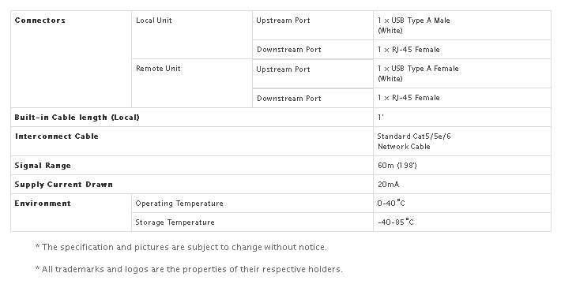
Task: Select the 60m (198') value
Action: (397, 166)
